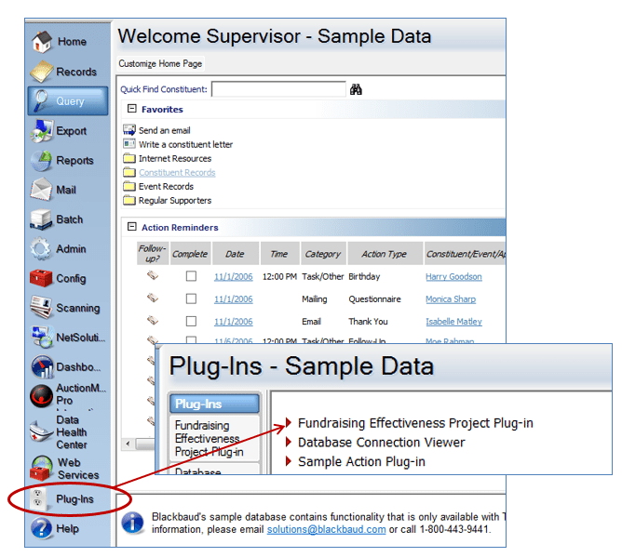The height and width of the screenshot is (557, 622).
Task: Select the Export icon in sidebar
Action: pyautogui.click(x=42, y=131)
